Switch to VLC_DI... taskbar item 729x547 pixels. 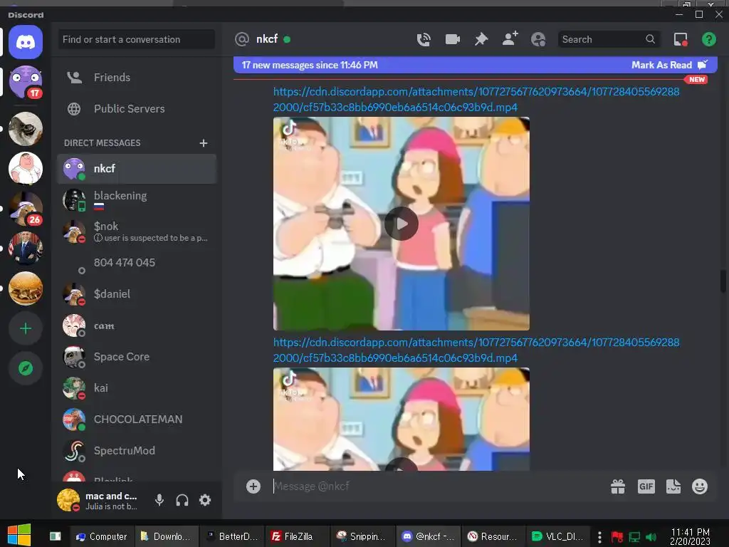pos(558,536)
